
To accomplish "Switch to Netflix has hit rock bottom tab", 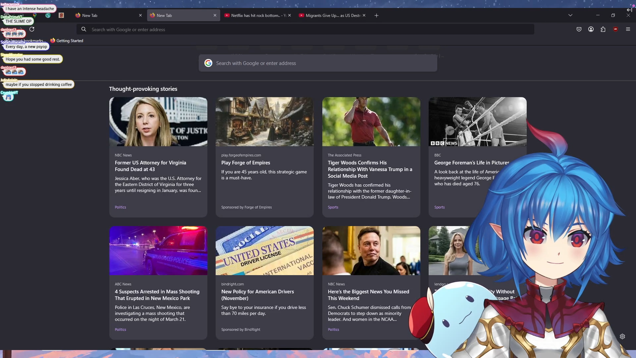I will 255,15.
